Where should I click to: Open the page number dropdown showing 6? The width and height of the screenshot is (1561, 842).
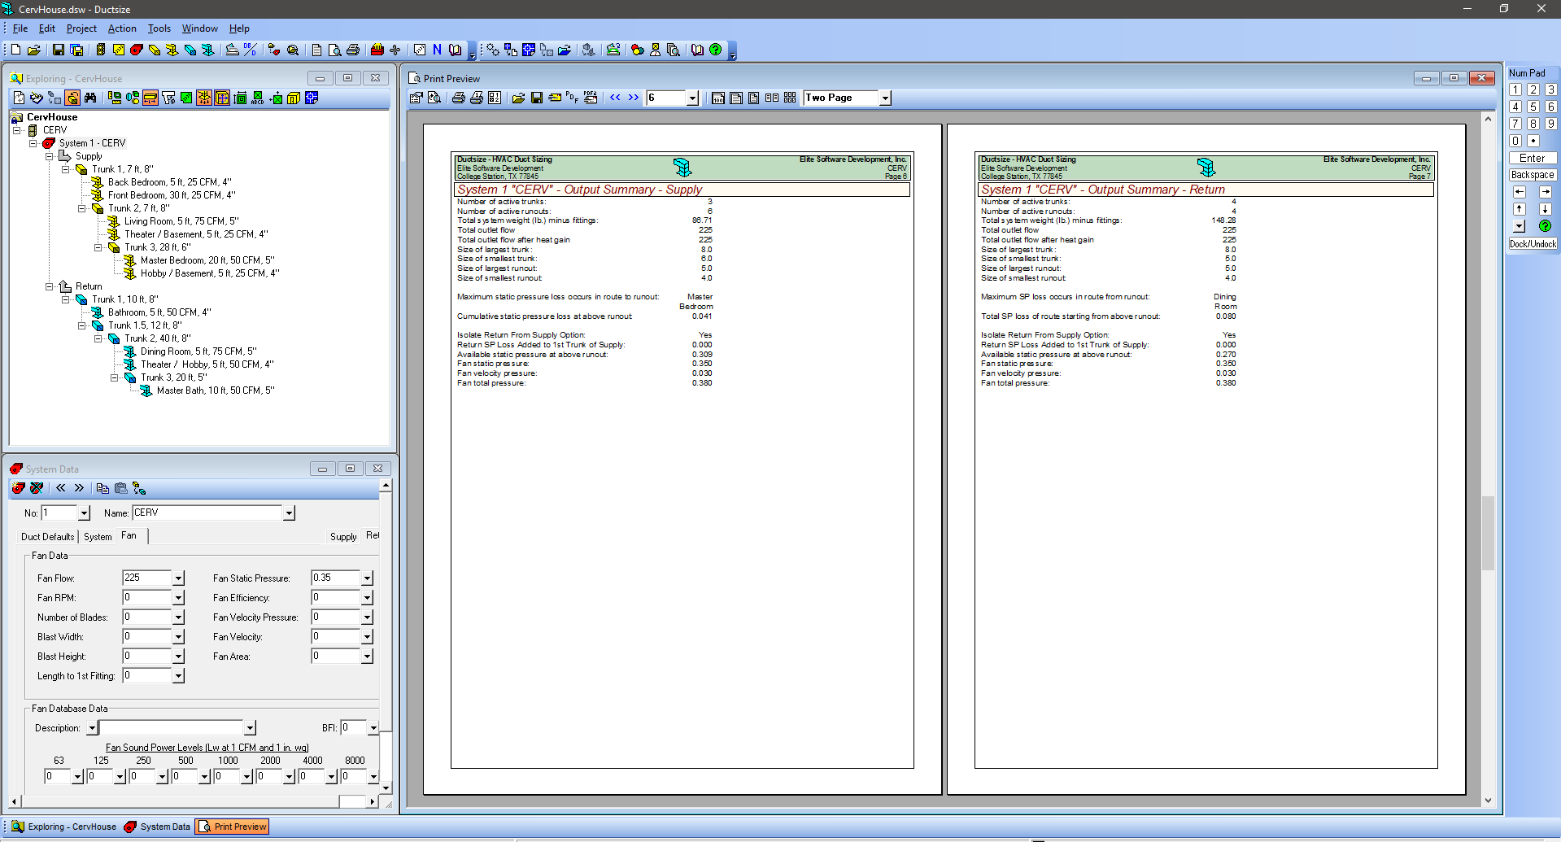pos(693,98)
